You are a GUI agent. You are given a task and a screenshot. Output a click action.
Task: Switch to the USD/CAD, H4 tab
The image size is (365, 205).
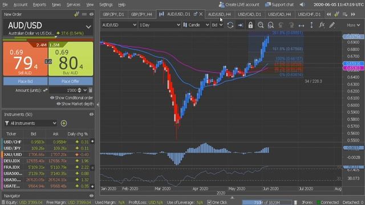pos(279,14)
